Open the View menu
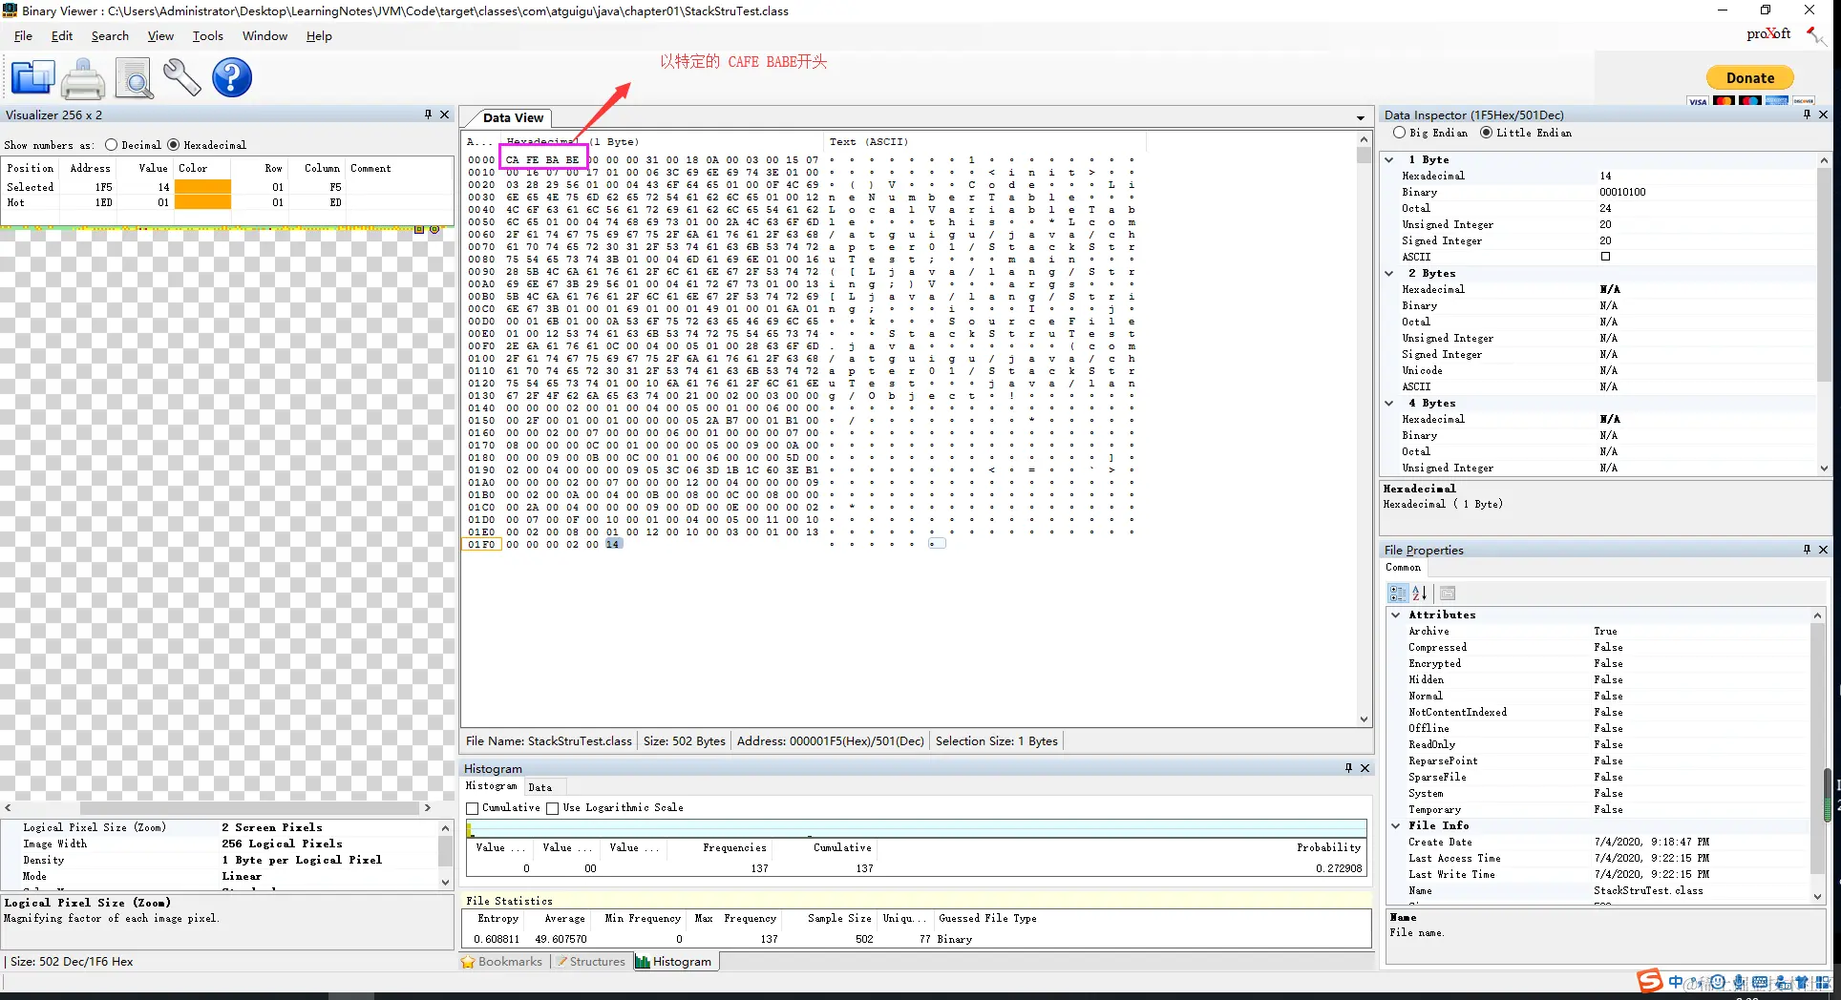The image size is (1841, 1000). 160,35
